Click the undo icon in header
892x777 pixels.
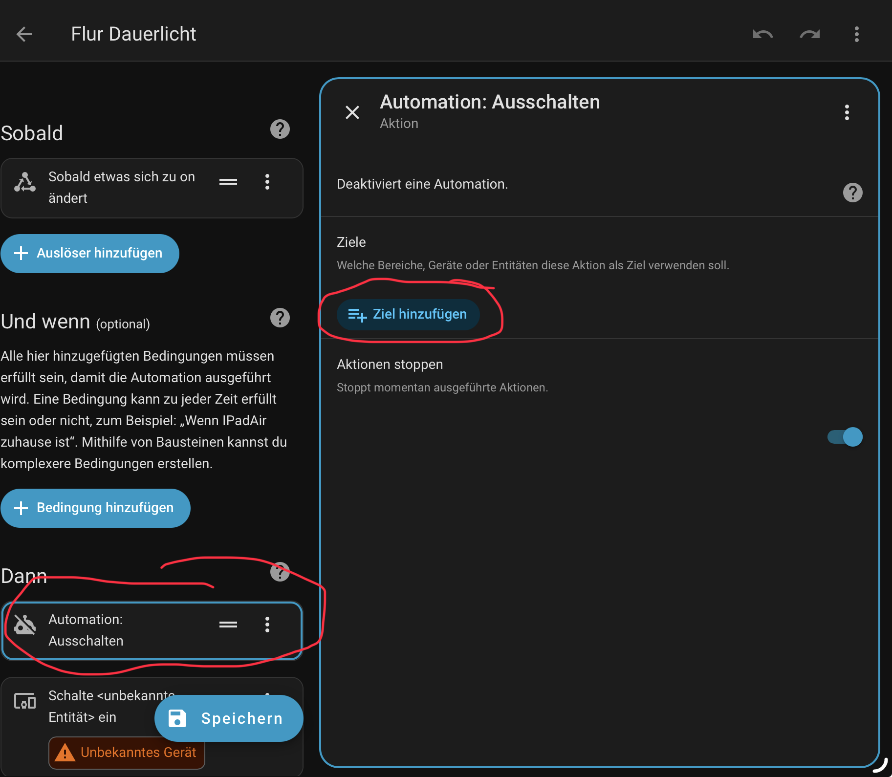pyautogui.click(x=762, y=34)
